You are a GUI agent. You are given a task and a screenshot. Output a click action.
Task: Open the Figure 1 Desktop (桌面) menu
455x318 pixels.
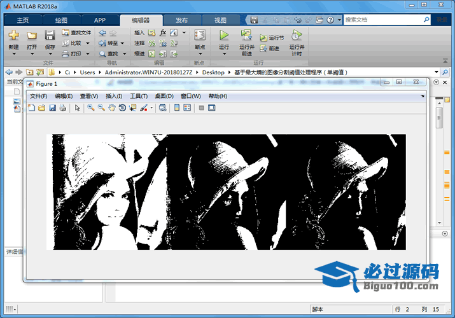coord(164,96)
